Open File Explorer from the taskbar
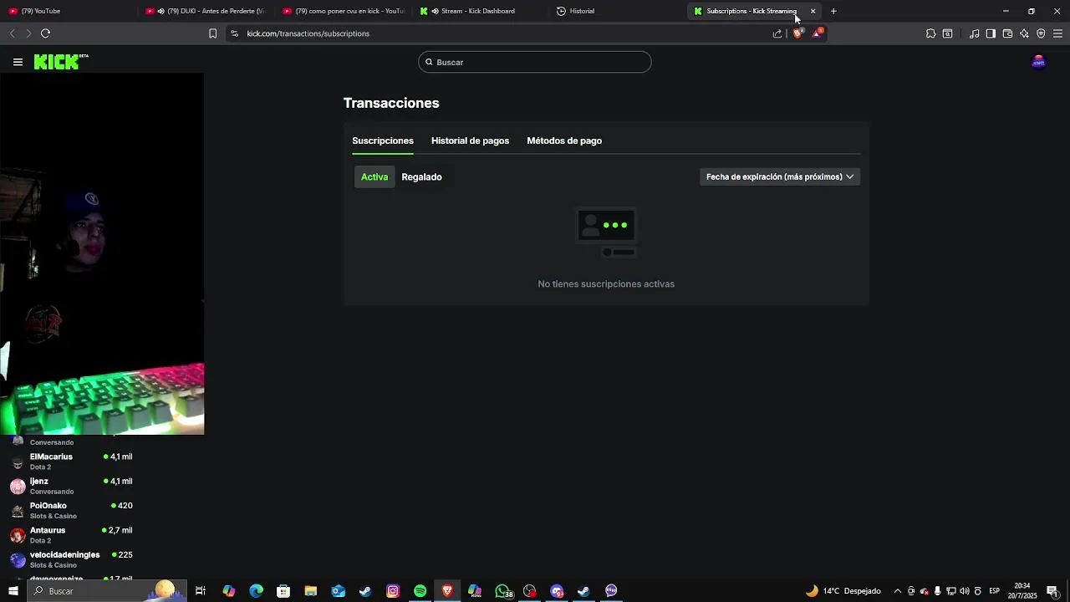The width and height of the screenshot is (1070, 602). coord(310,591)
